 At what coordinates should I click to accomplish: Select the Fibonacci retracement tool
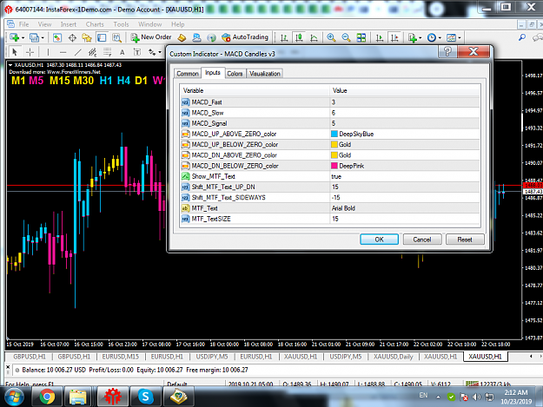(x=108, y=52)
